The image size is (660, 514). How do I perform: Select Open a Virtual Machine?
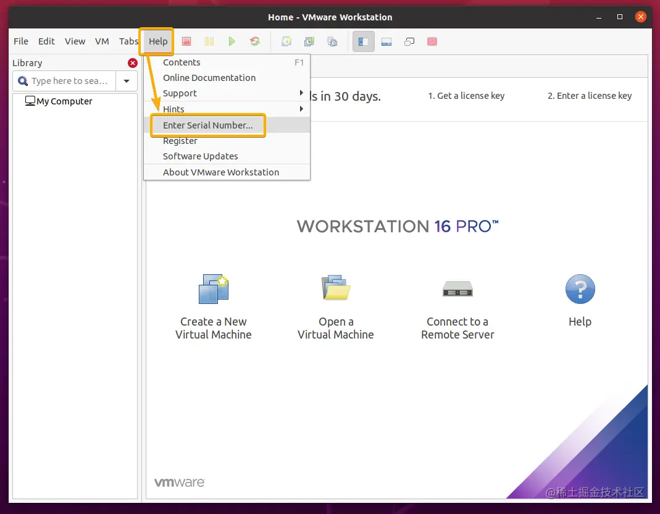pos(335,303)
